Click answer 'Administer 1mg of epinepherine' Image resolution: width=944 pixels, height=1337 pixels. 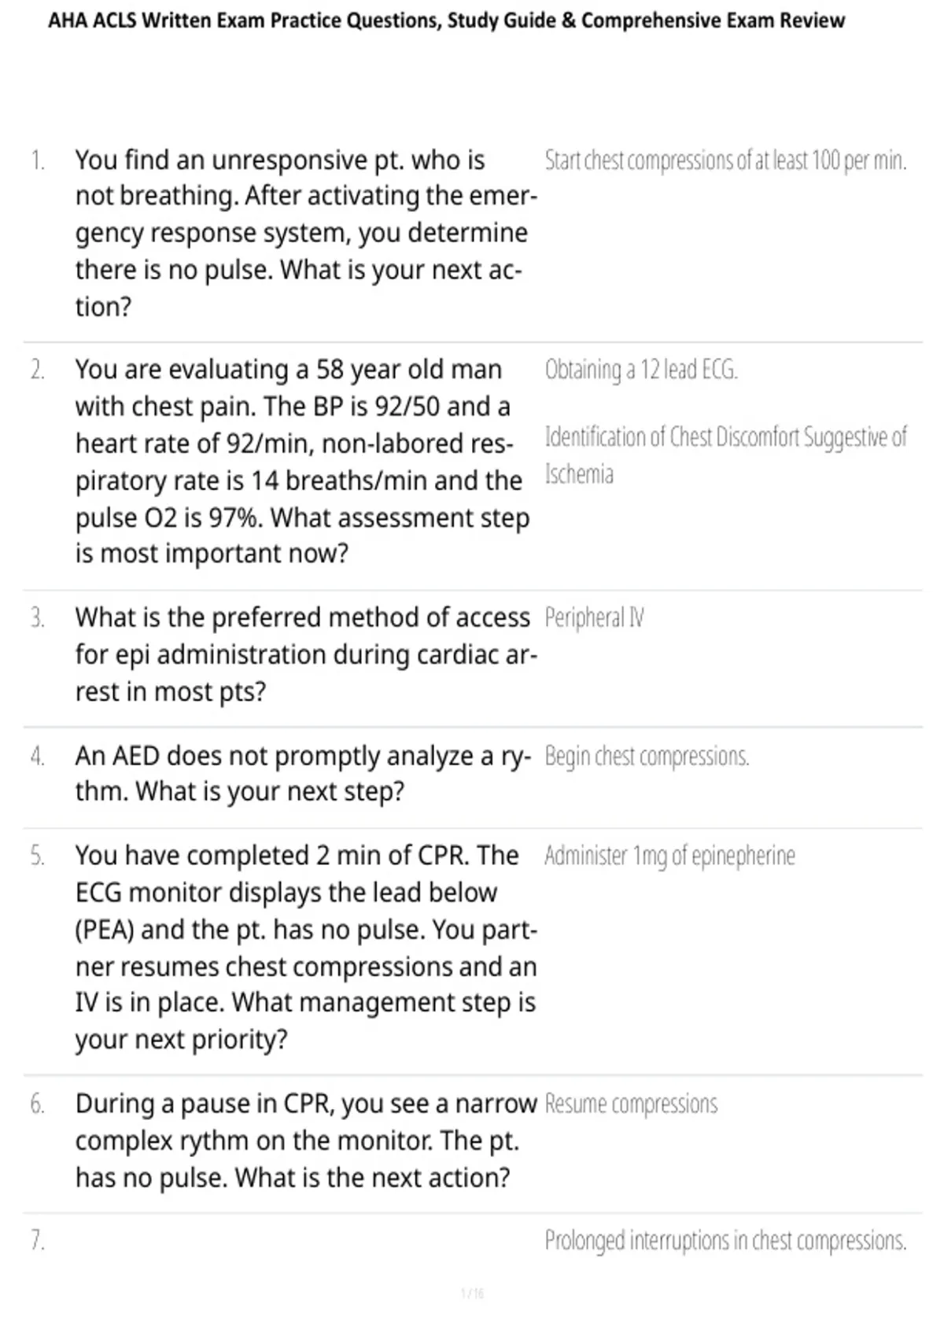pos(669,856)
